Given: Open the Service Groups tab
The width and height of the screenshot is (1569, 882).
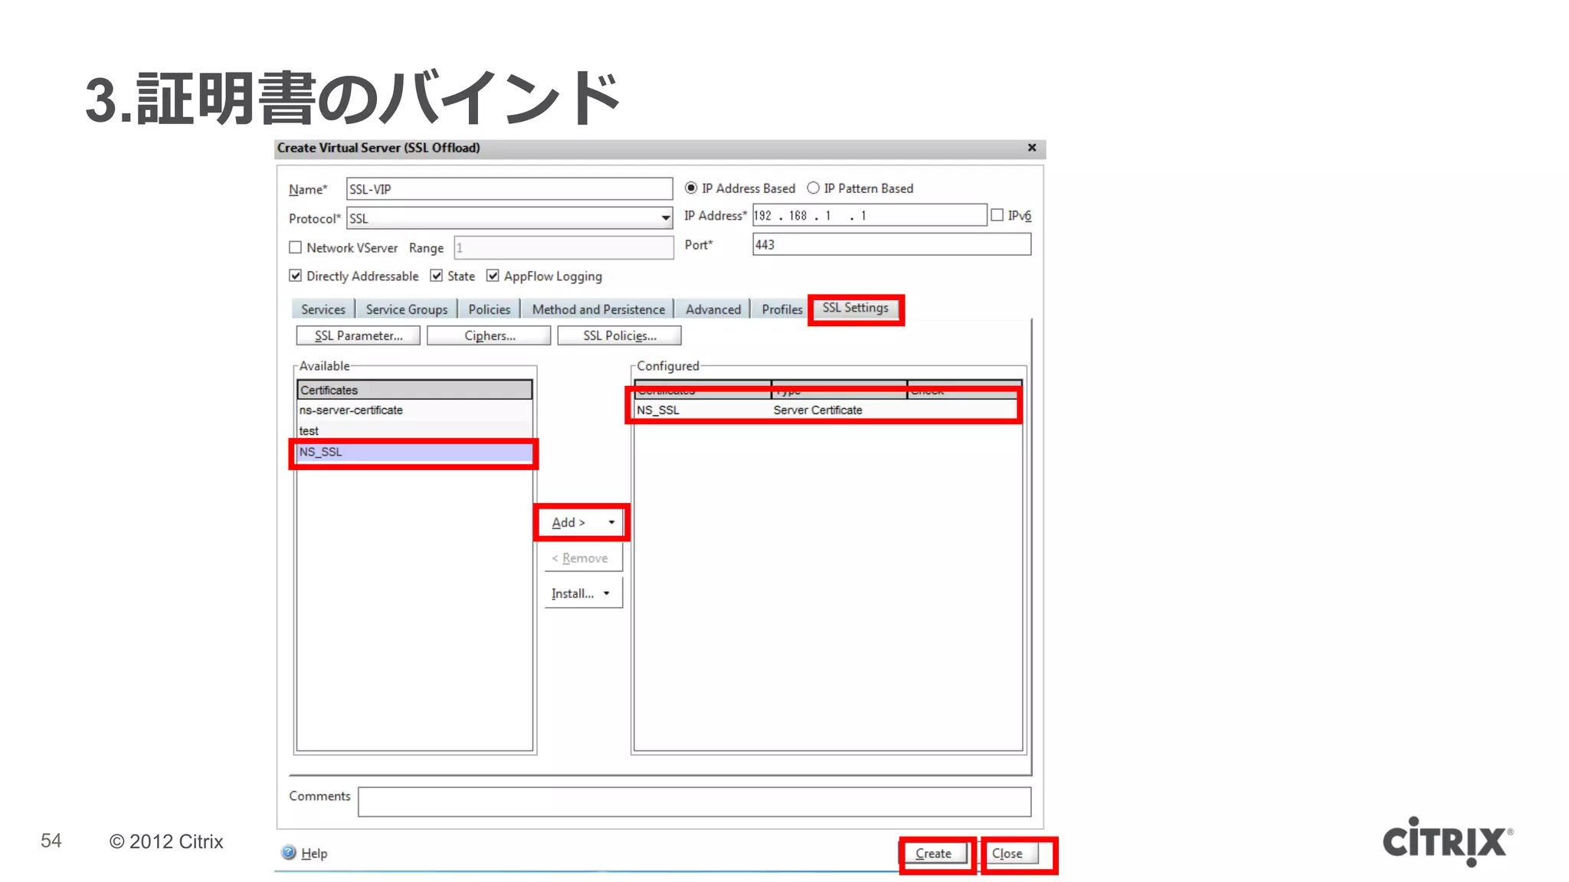Looking at the screenshot, I should click(x=407, y=309).
